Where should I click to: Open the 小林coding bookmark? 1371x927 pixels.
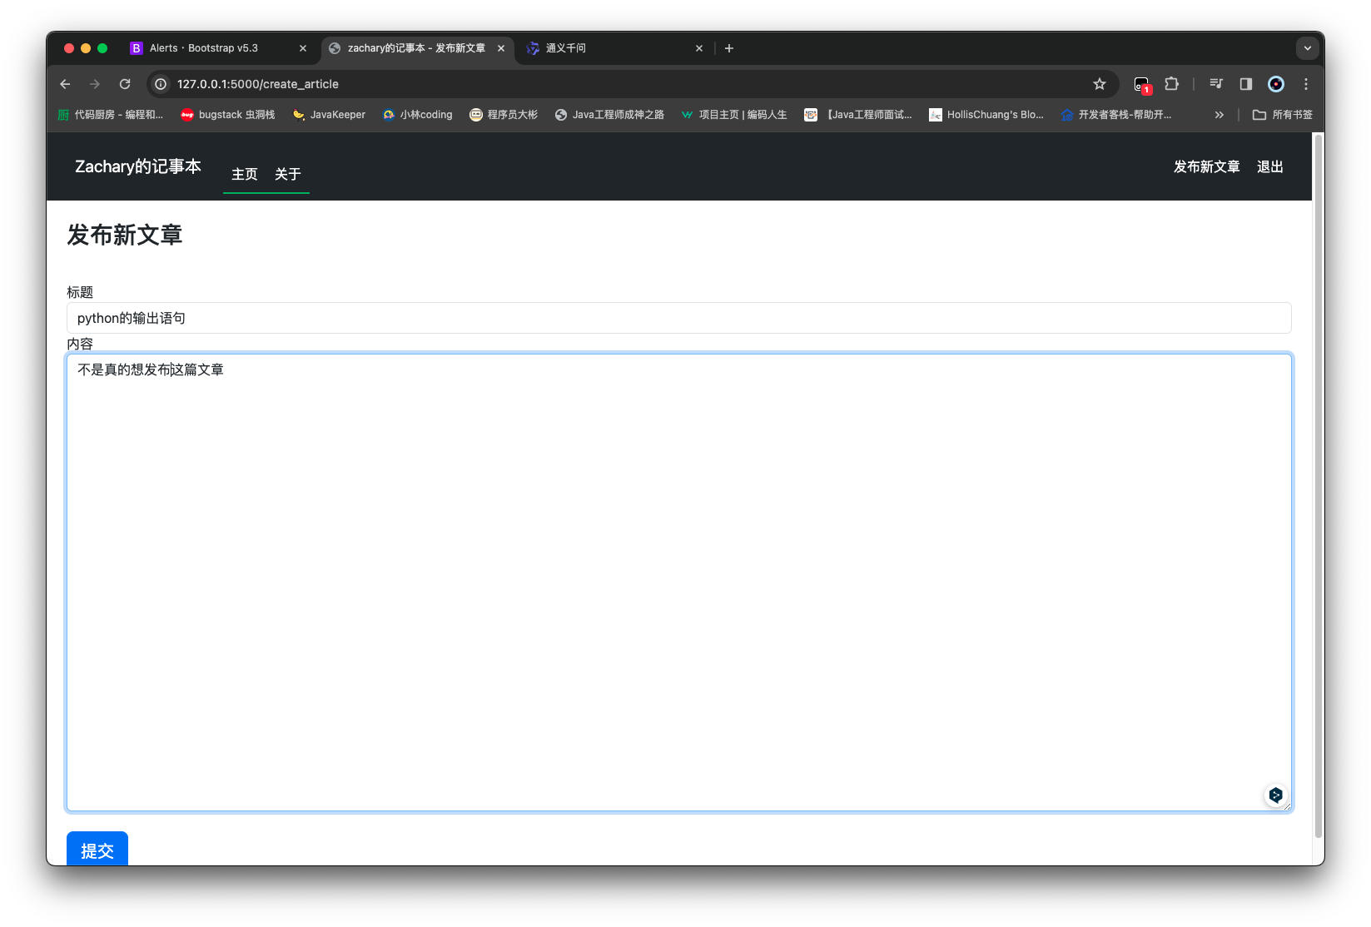coord(418,115)
